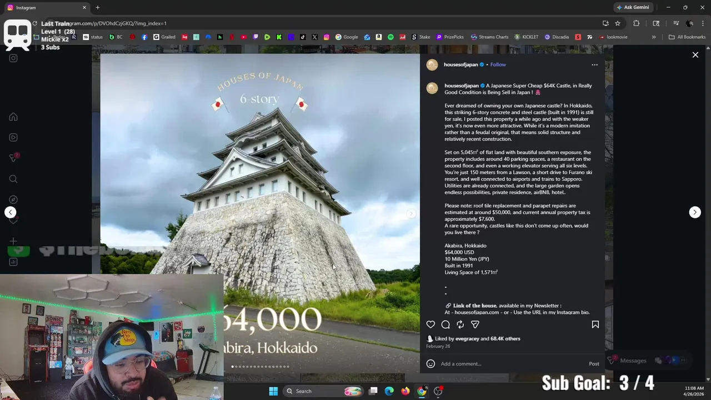
Task: Open Stake bookmark
Action: (421, 37)
